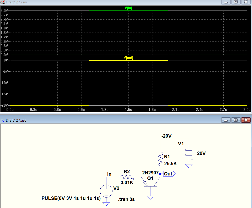Image resolution: width=252 pixels, height=208 pixels.
Task: Click the Draft127.raw window title
Action: tap(16, 2)
